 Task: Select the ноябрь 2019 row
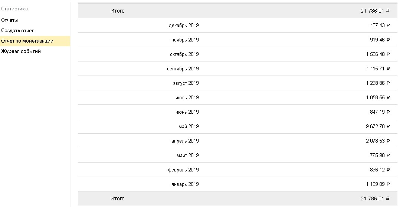(x=237, y=40)
